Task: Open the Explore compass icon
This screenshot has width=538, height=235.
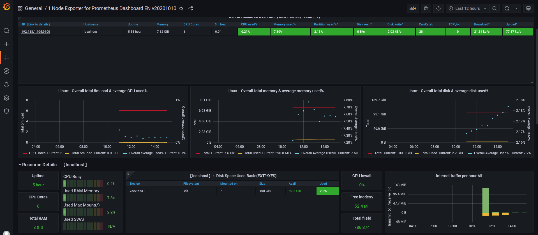Action: pos(6,71)
